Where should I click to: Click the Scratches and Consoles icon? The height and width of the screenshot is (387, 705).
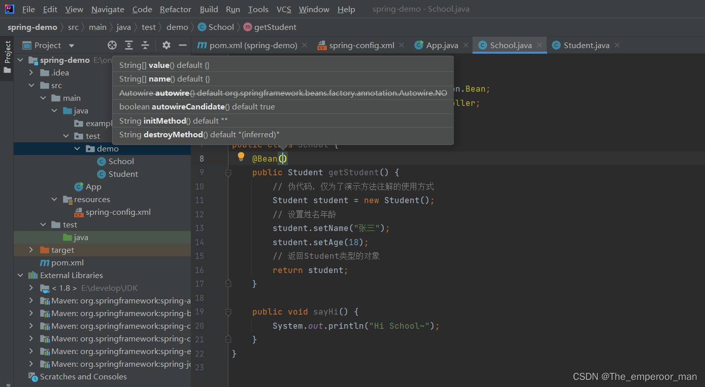click(x=33, y=377)
